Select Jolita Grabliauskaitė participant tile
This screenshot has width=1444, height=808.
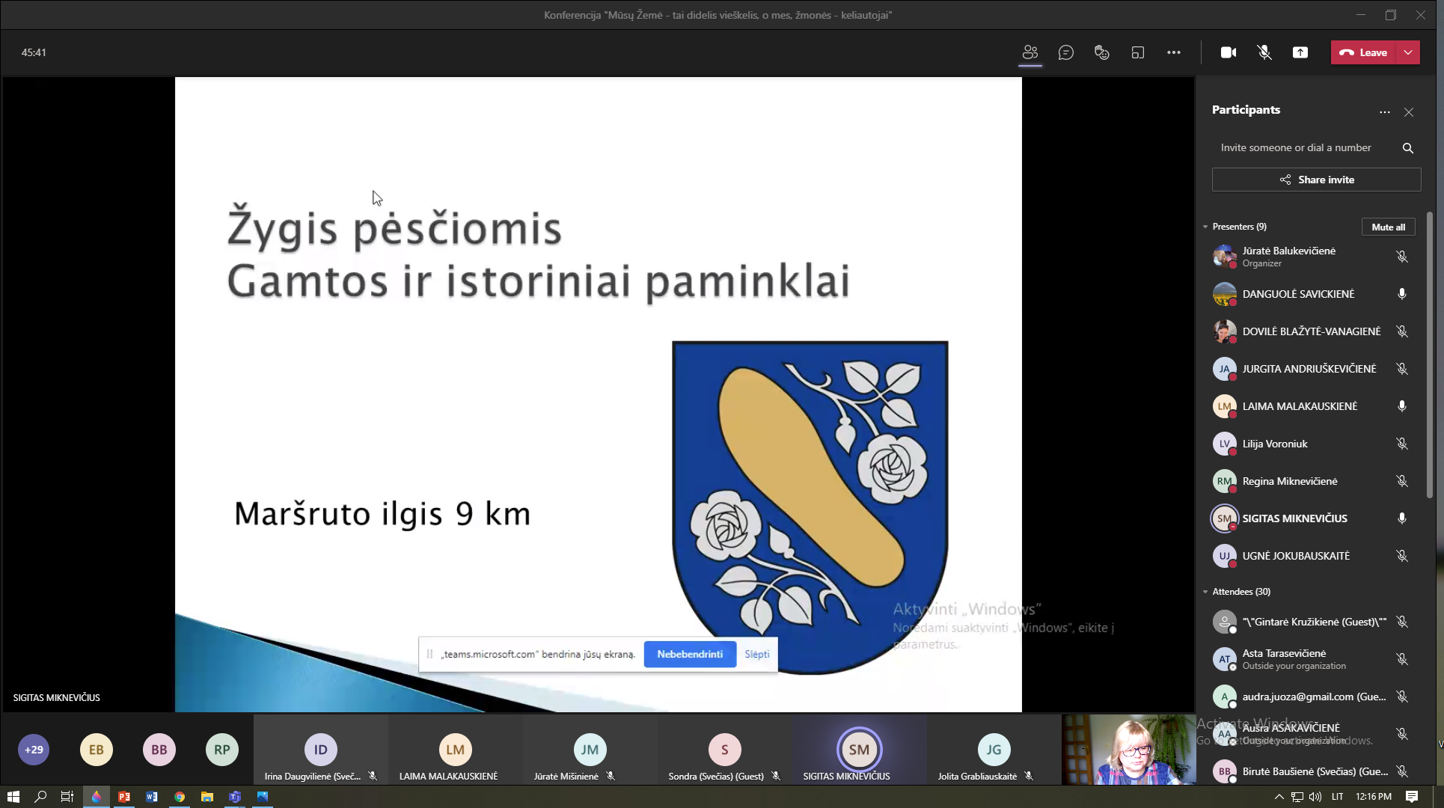[994, 750]
